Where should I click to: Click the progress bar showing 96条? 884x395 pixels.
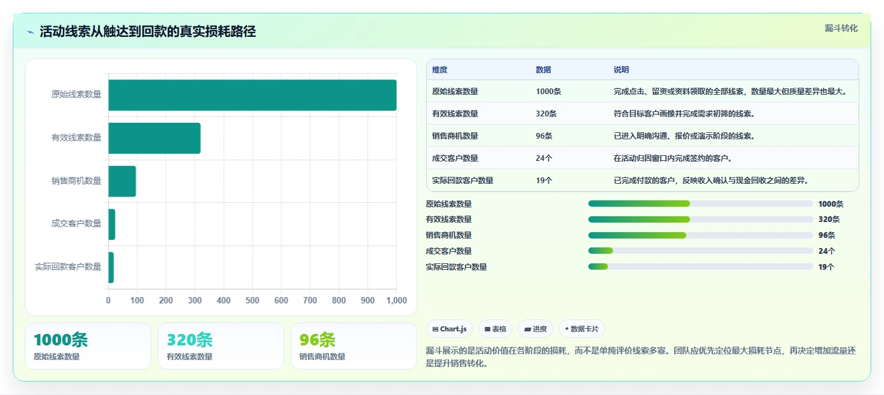(701, 235)
